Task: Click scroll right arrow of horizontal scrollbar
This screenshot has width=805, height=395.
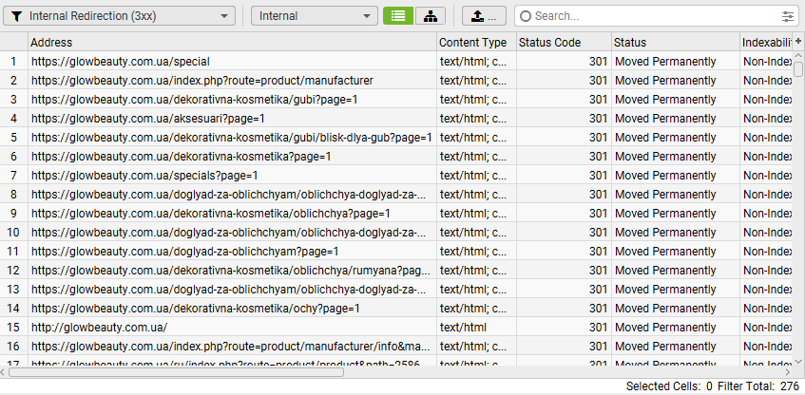Action: [788, 372]
